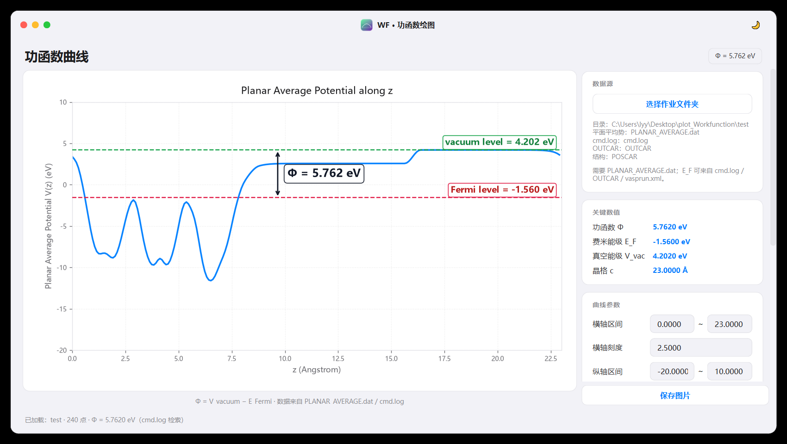
Task: Click the directory path text under 数据源
Action: [x=670, y=124]
